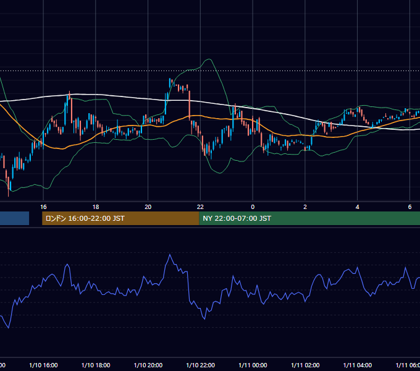The height and width of the screenshot is (371, 420).
Task: Click the 1/11 04:00 date label
Action: click(x=358, y=365)
